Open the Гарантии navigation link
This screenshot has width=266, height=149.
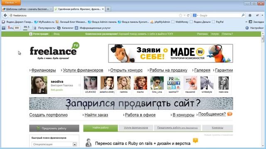tap(224, 70)
